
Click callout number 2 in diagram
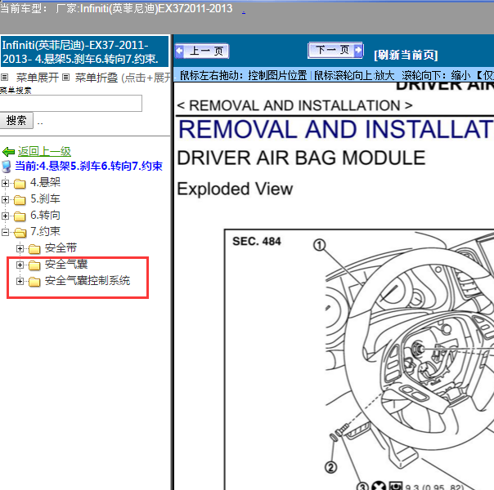point(330,467)
